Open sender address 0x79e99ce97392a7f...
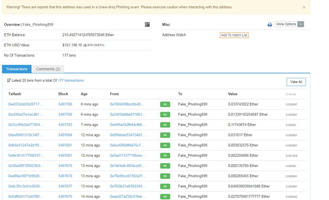 [x=128, y=176]
